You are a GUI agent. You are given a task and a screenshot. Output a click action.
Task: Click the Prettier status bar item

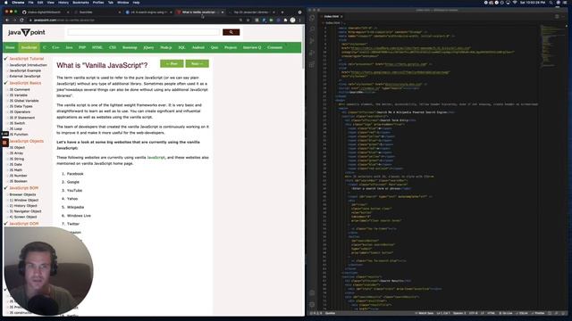point(538,313)
